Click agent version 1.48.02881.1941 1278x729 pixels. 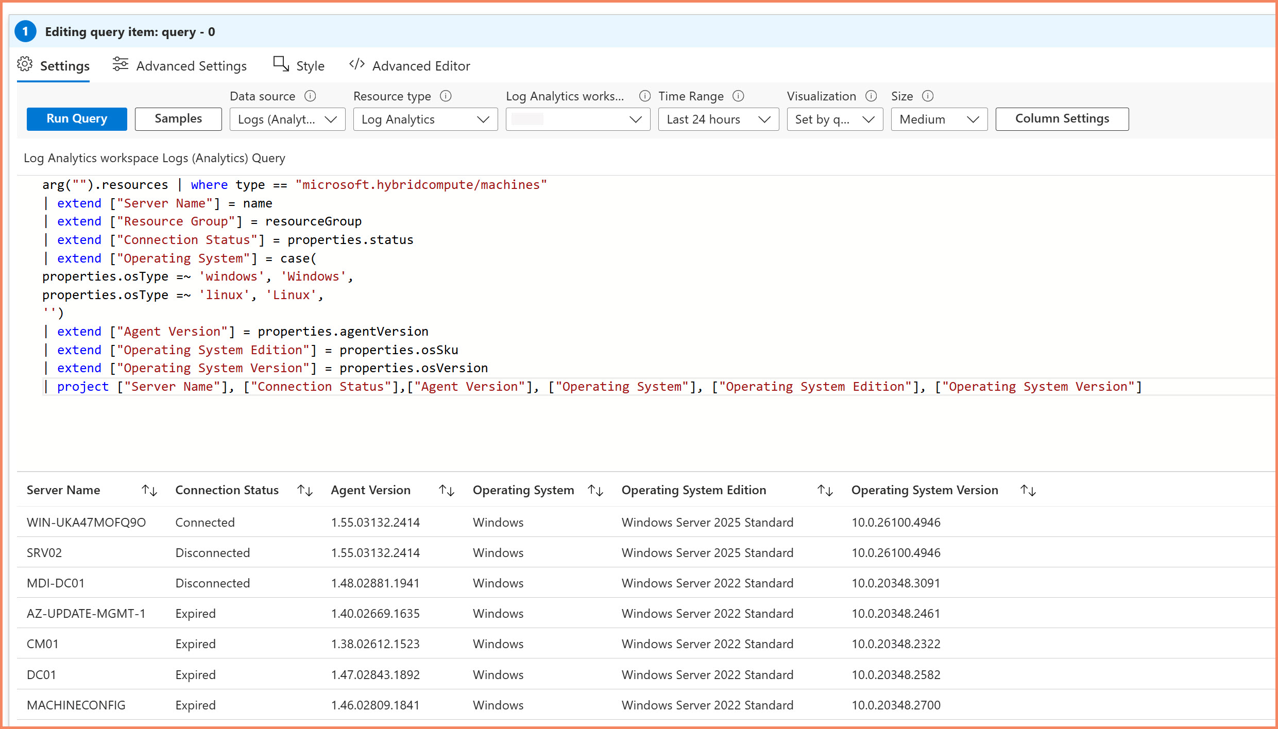click(376, 583)
